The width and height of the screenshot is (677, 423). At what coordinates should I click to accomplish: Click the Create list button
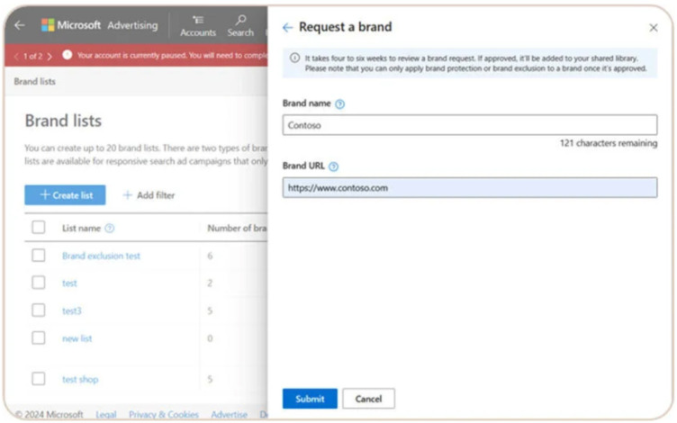(65, 195)
